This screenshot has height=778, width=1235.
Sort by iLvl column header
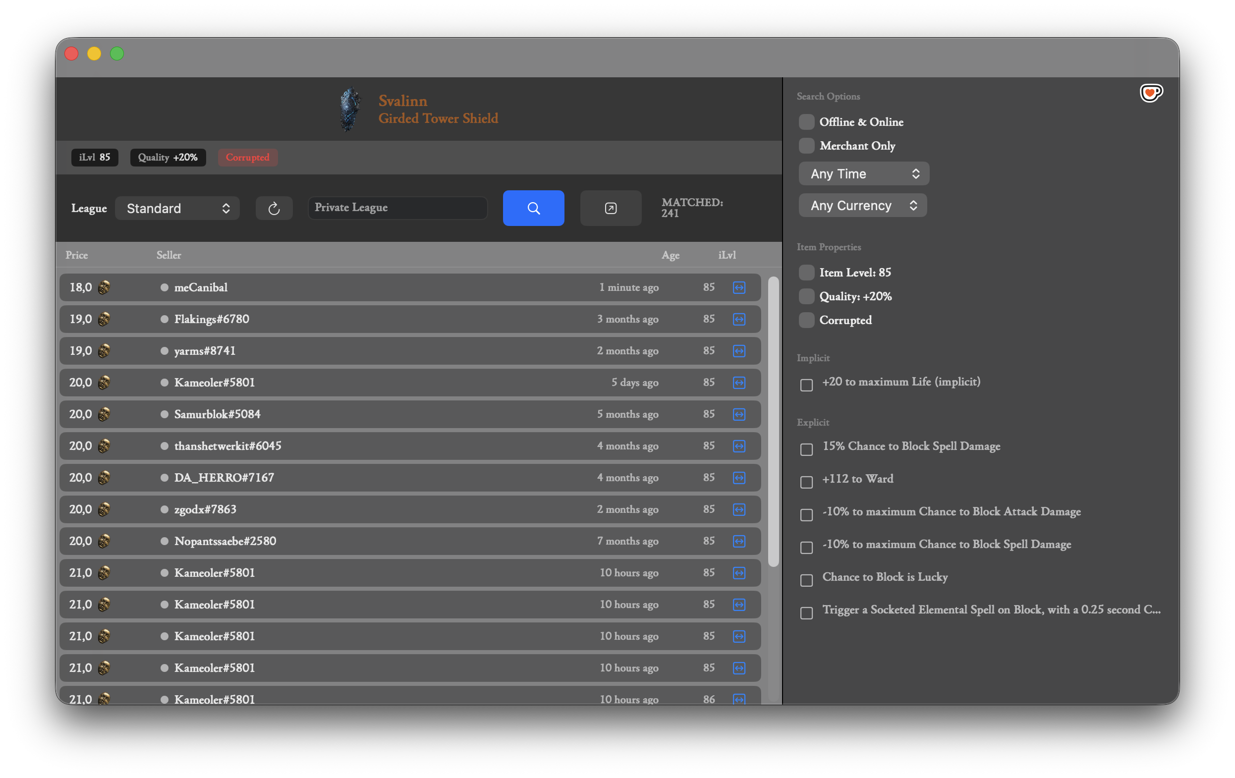pyautogui.click(x=727, y=255)
